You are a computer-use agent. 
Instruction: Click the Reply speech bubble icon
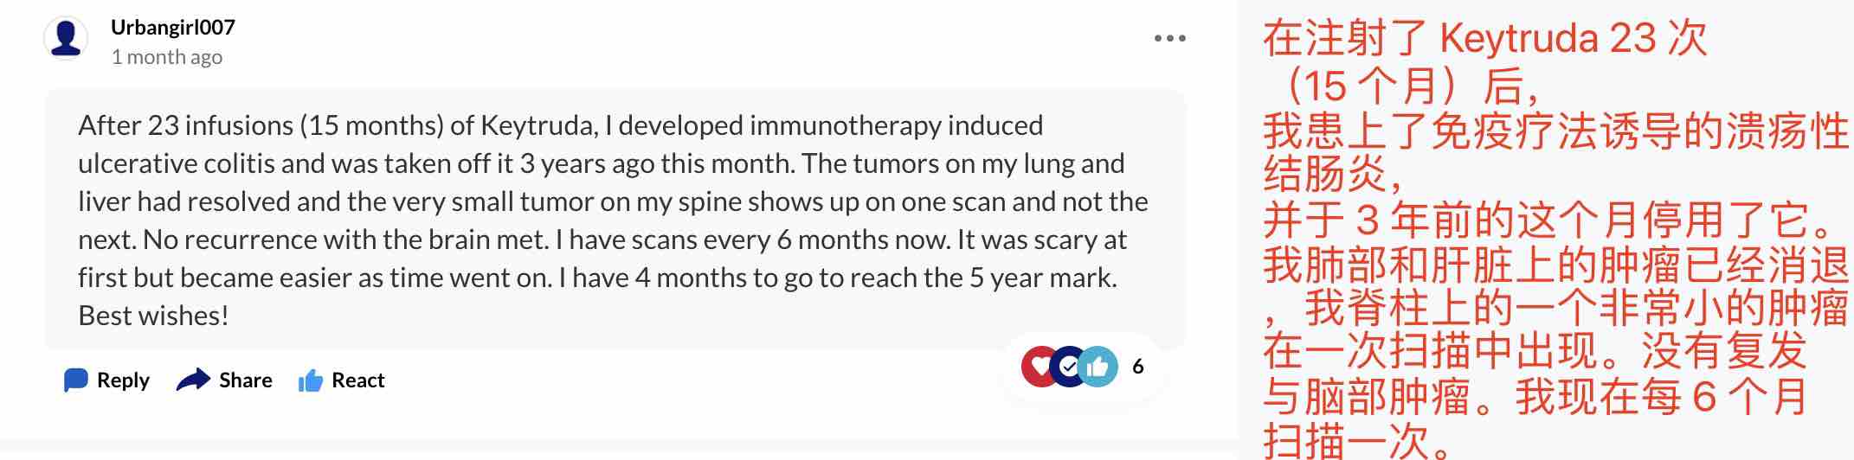click(76, 380)
